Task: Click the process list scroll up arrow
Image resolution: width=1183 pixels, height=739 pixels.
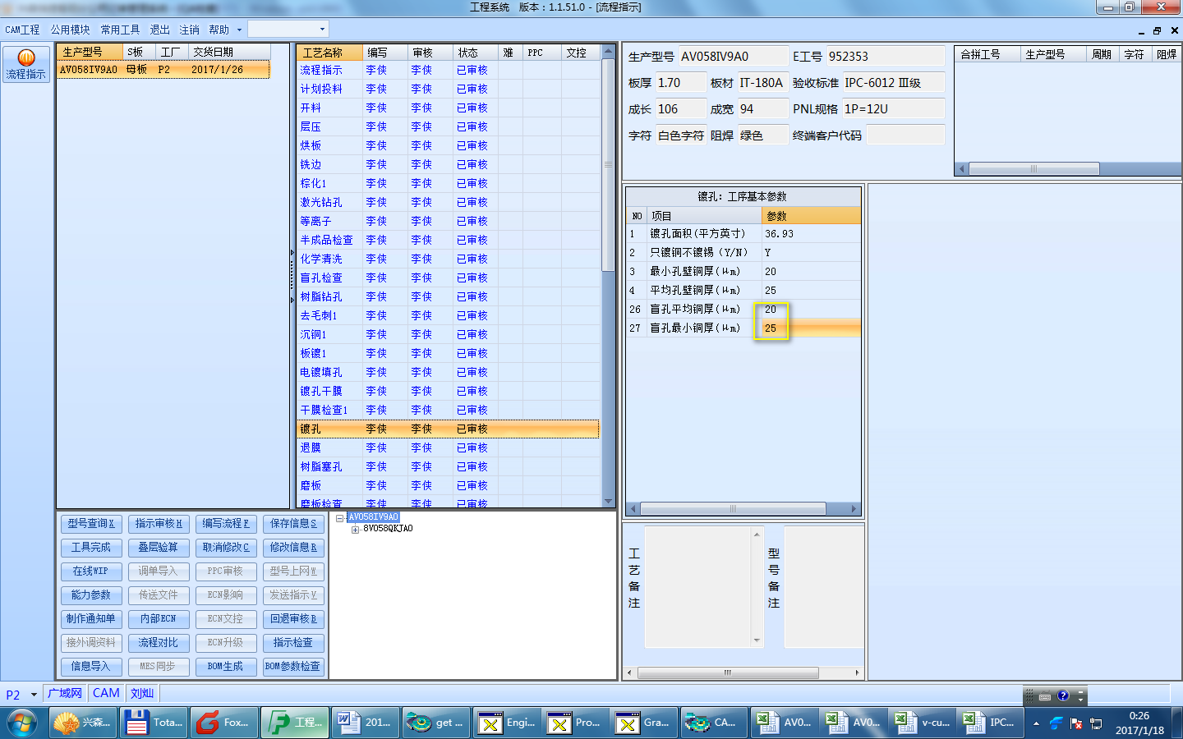Action: (x=609, y=51)
